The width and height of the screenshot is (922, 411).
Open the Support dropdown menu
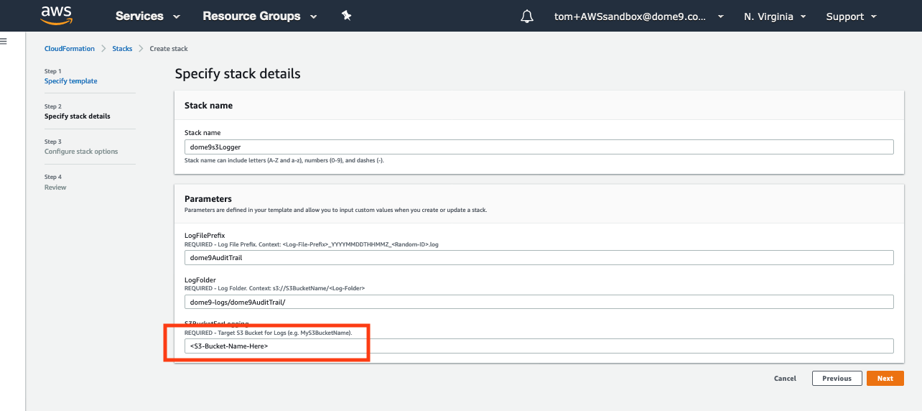[x=852, y=17]
